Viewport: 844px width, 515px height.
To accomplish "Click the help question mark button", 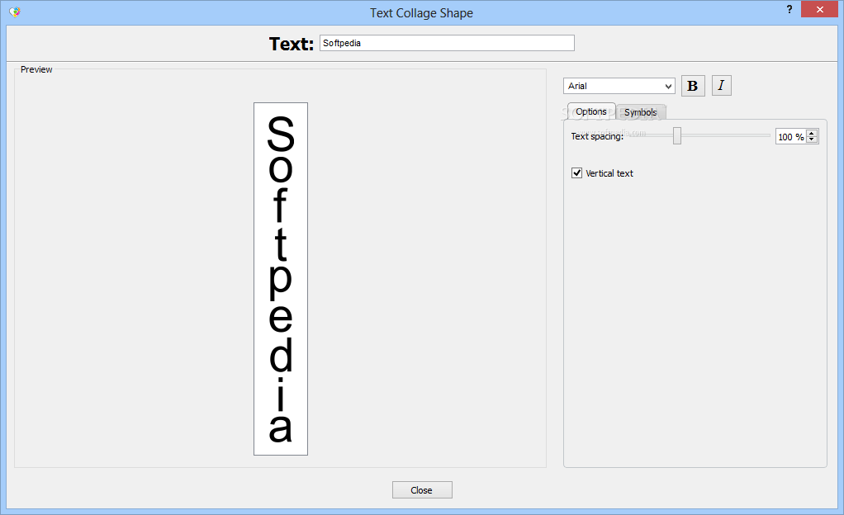I will point(789,9).
